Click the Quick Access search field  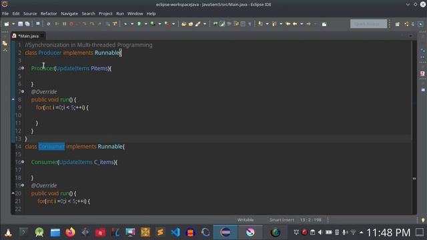pos(368,24)
